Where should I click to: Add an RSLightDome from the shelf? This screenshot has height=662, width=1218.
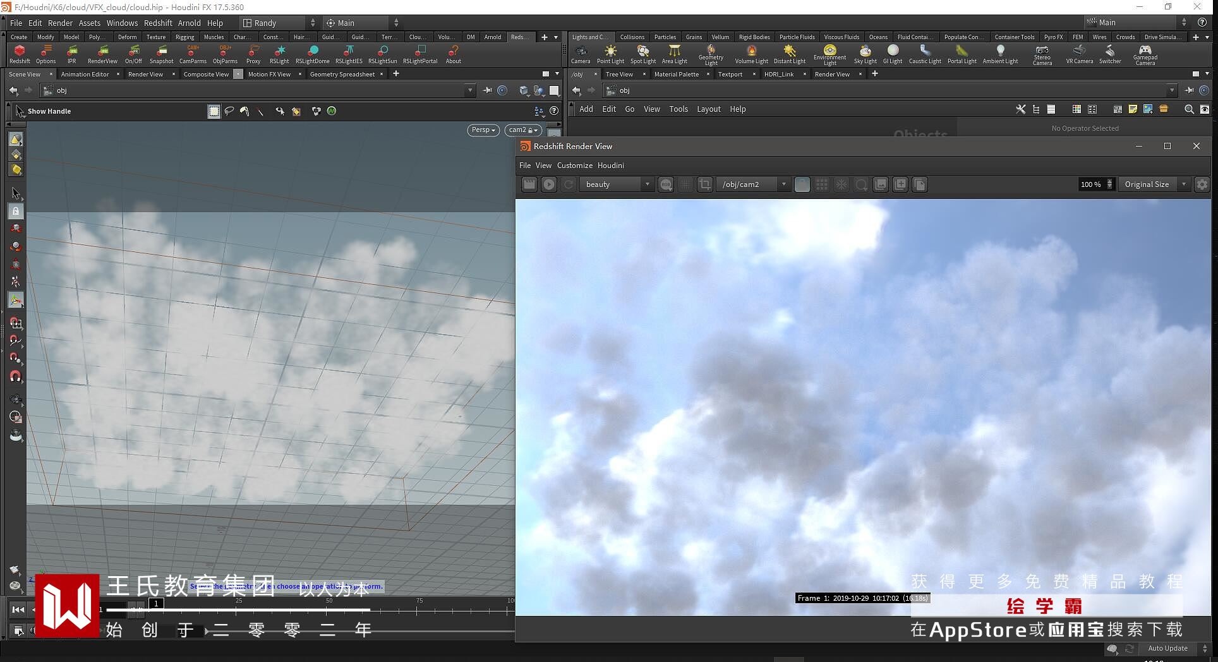click(312, 54)
